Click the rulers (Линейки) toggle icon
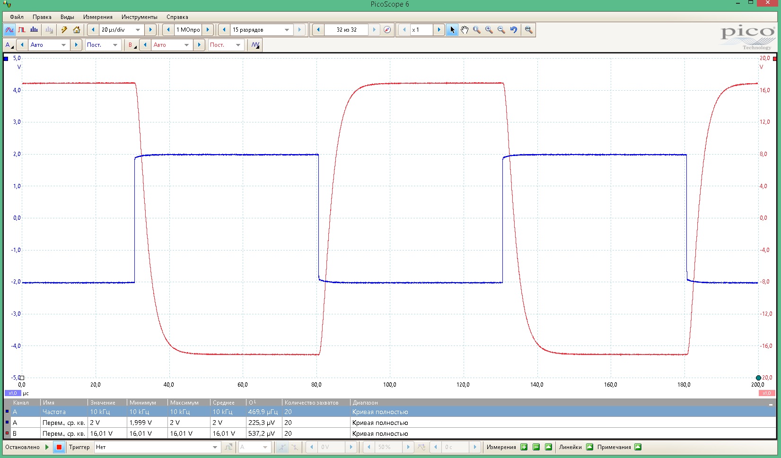The width and height of the screenshot is (781, 458). click(589, 447)
